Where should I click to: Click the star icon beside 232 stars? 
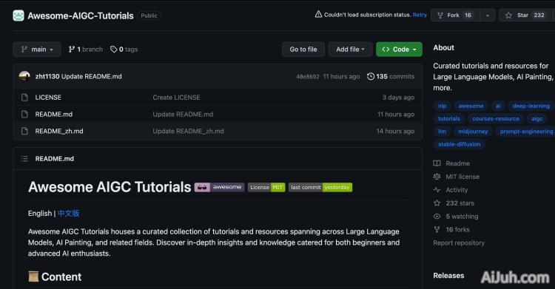pos(437,203)
